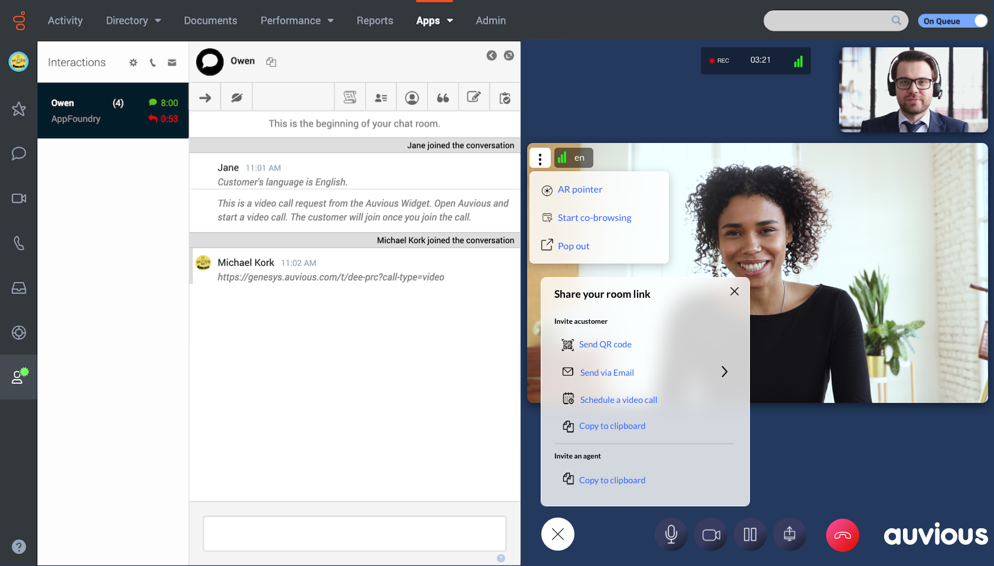Click the screen share icon
This screenshot has width=994, height=566.
tap(790, 535)
